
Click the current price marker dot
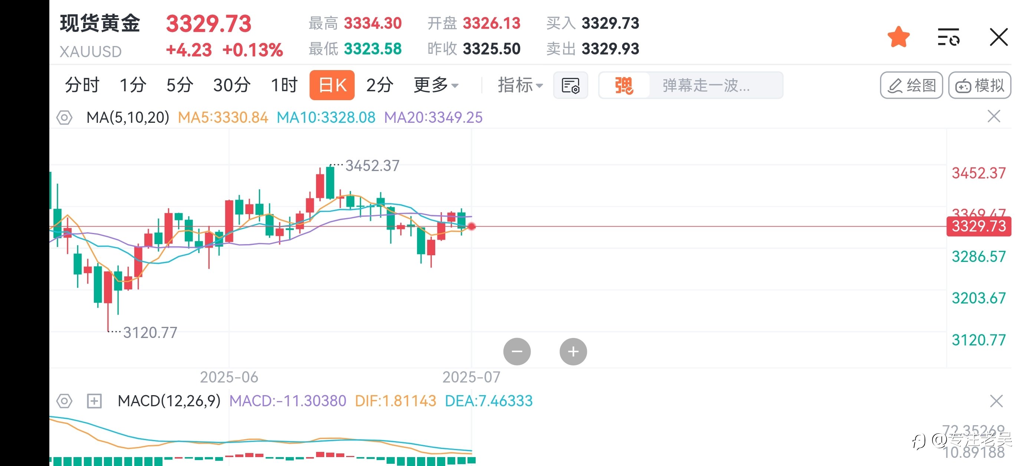click(x=472, y=227)
